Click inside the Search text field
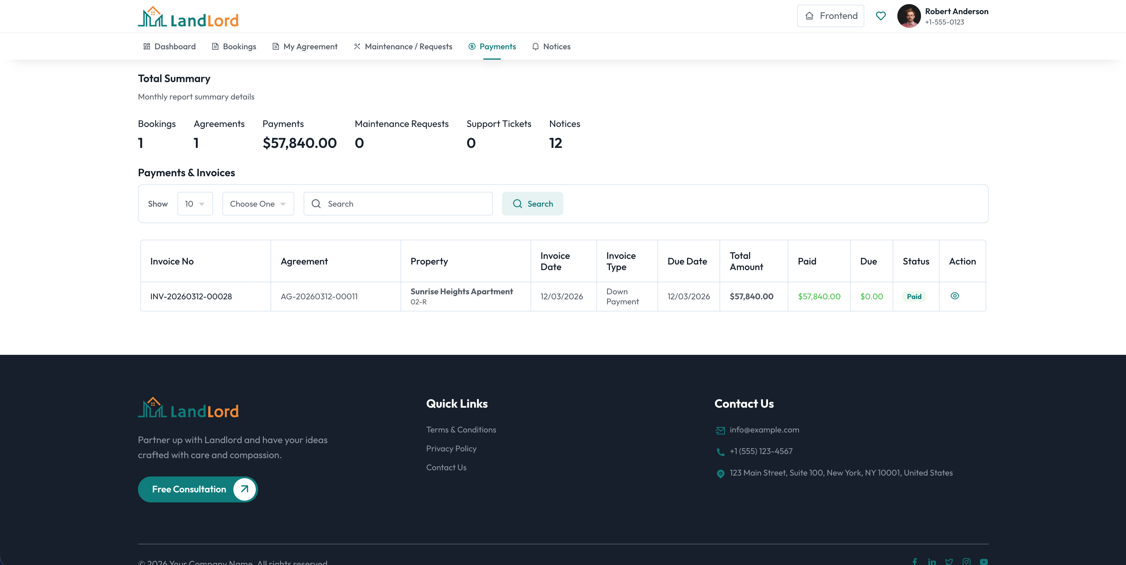 (x=398, y=204)
